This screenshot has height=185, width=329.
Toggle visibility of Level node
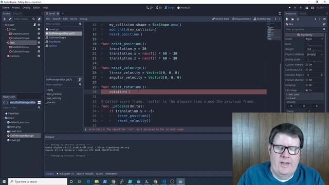coord(39,25)
